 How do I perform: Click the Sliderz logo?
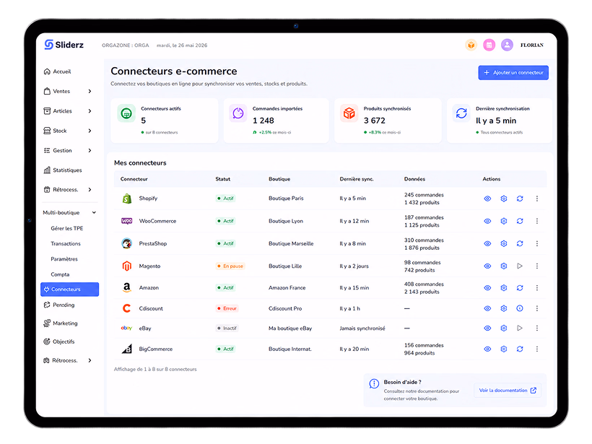coord(64,45)
